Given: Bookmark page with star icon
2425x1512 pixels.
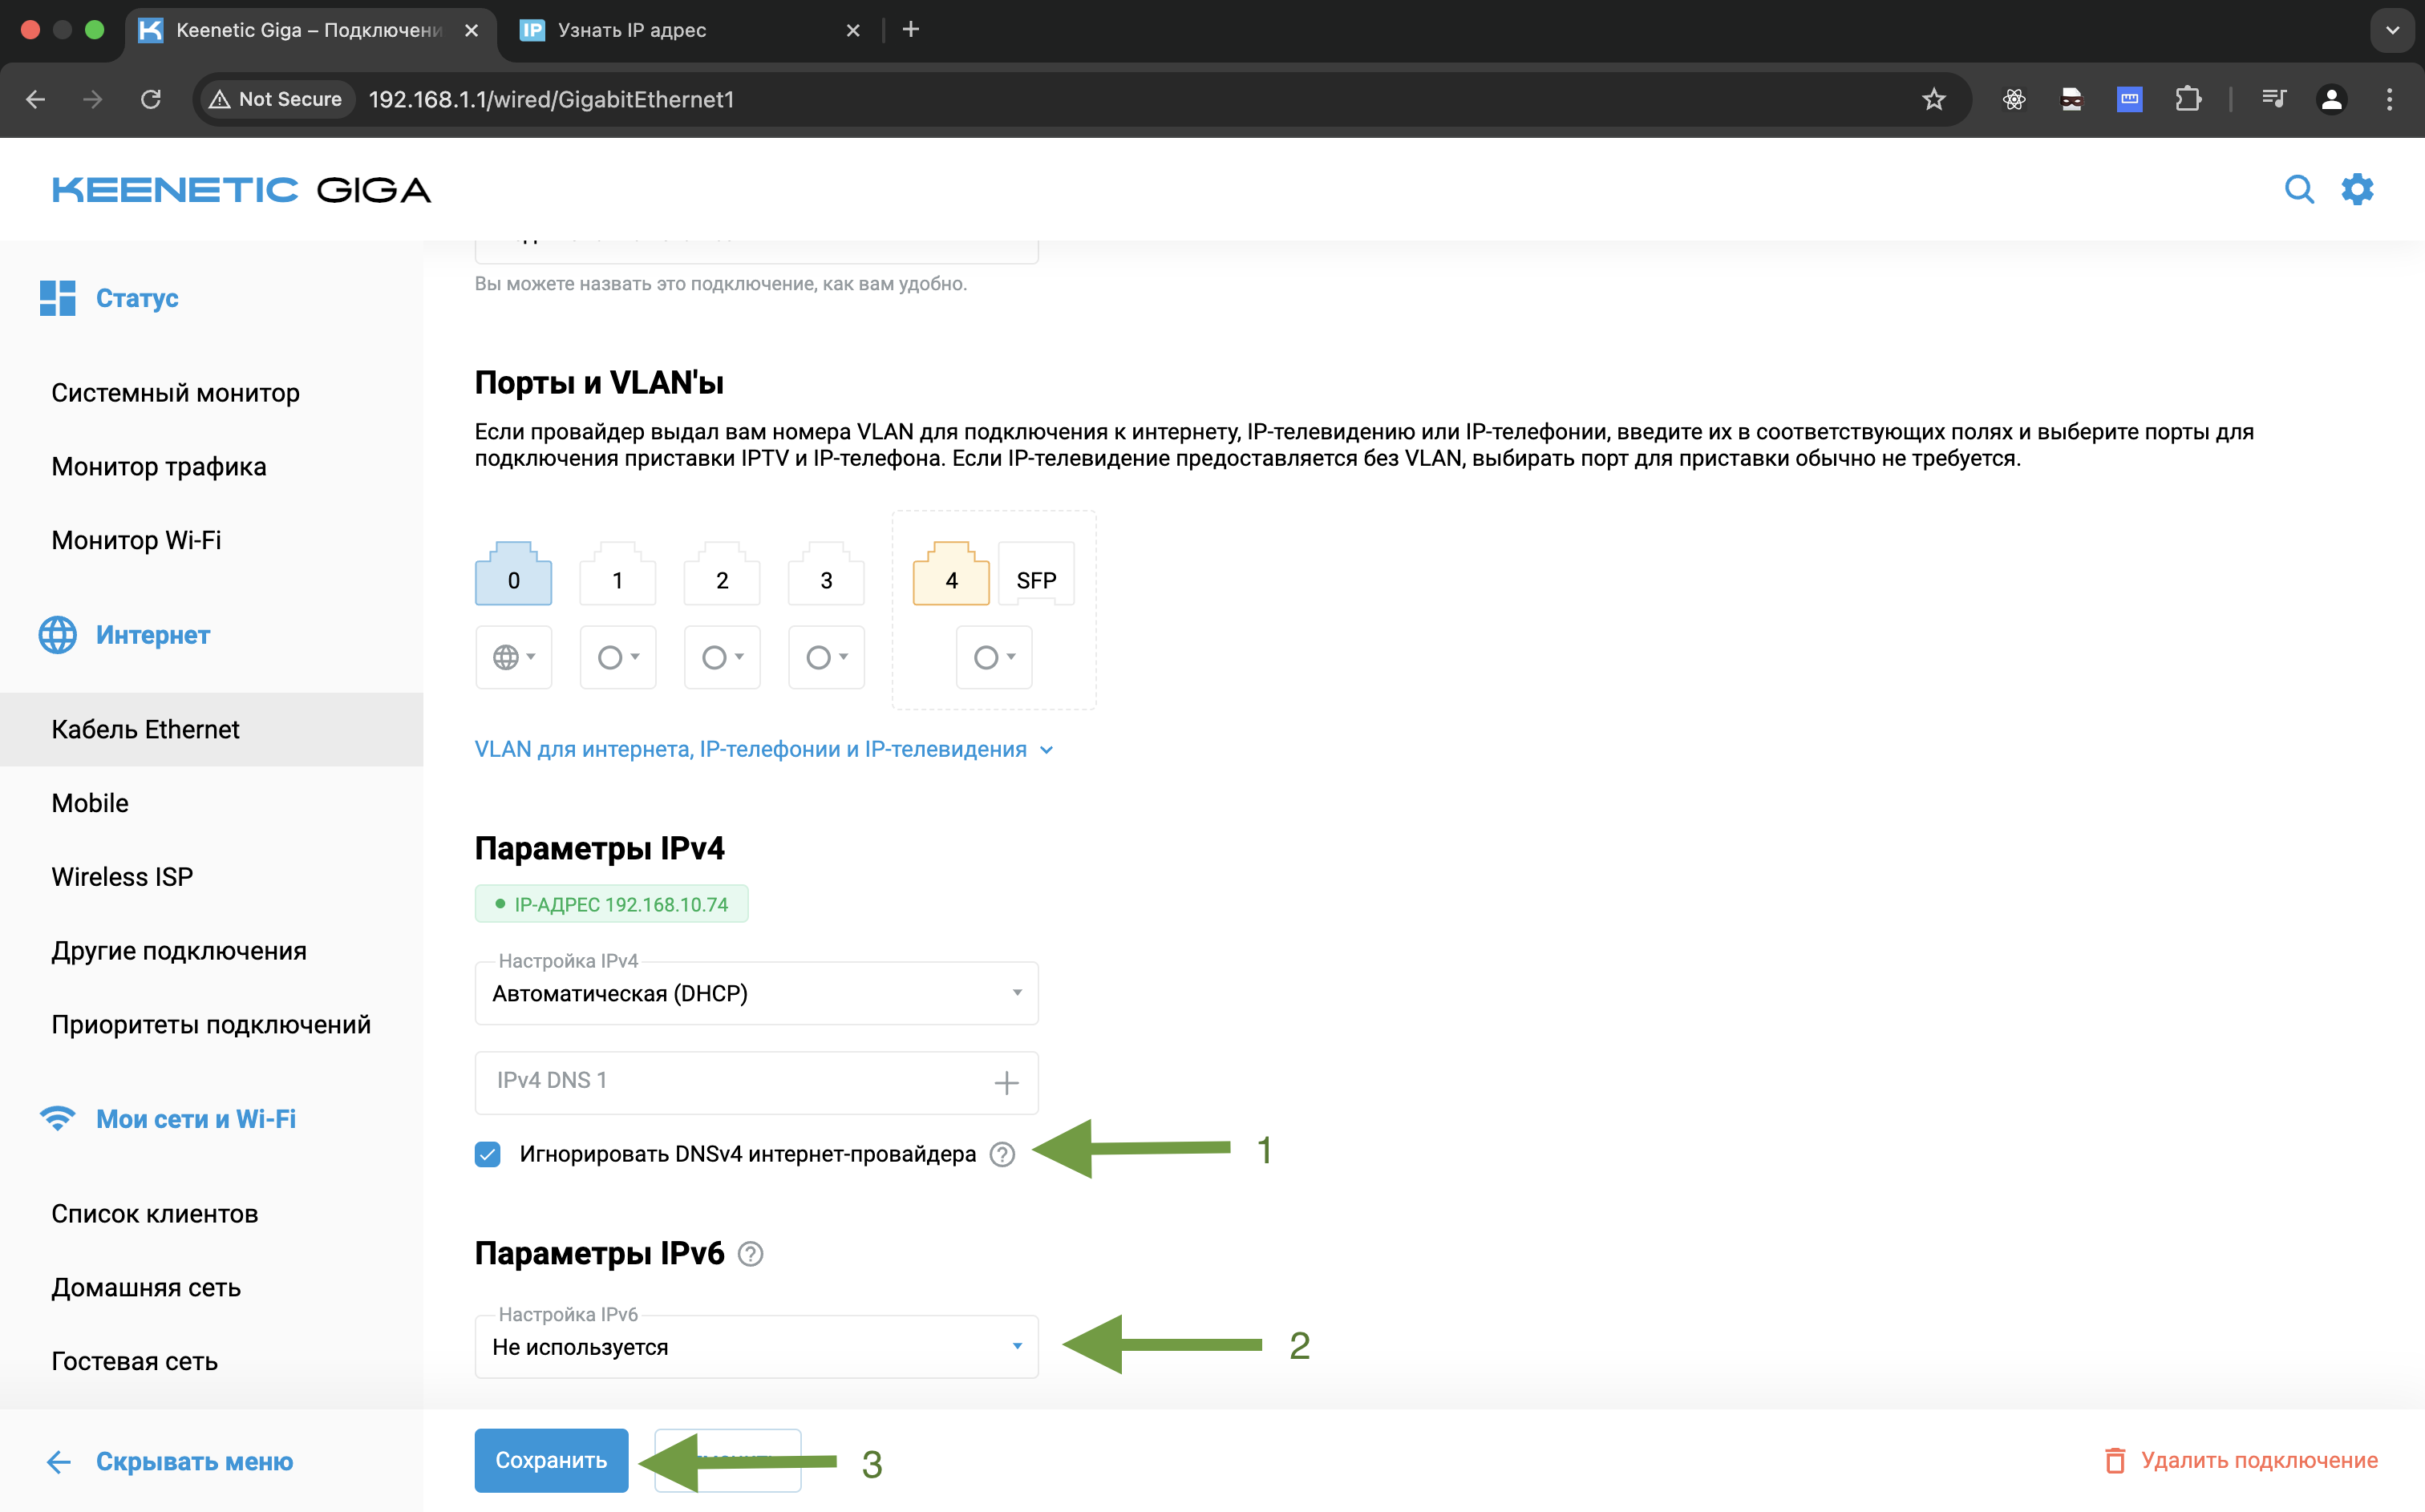Looking at the screenshot, I should [1933, 99].
